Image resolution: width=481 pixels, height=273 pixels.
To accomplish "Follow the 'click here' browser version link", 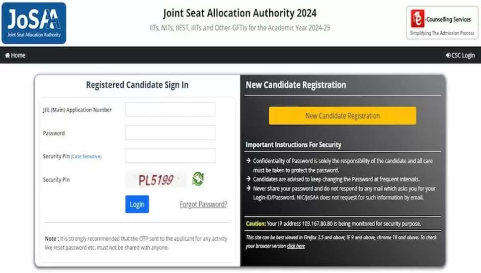I will tap(296, 246).
